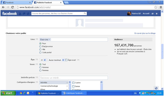Open Facebook notifications globe icon
The height and width of the screenshot is (96, 164).
point(28,14)
